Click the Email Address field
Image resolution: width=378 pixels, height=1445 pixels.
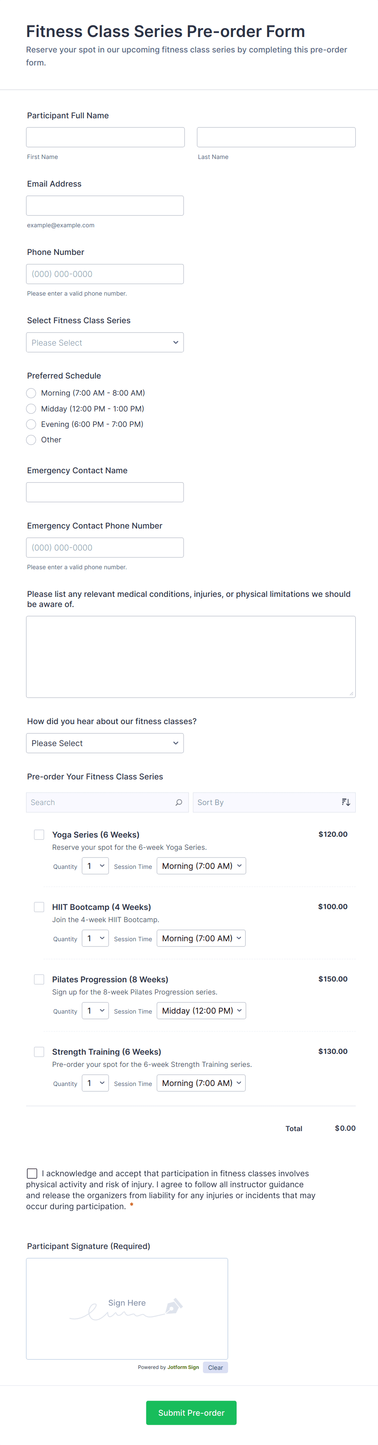pyautogui.click(x=105, y=206)
